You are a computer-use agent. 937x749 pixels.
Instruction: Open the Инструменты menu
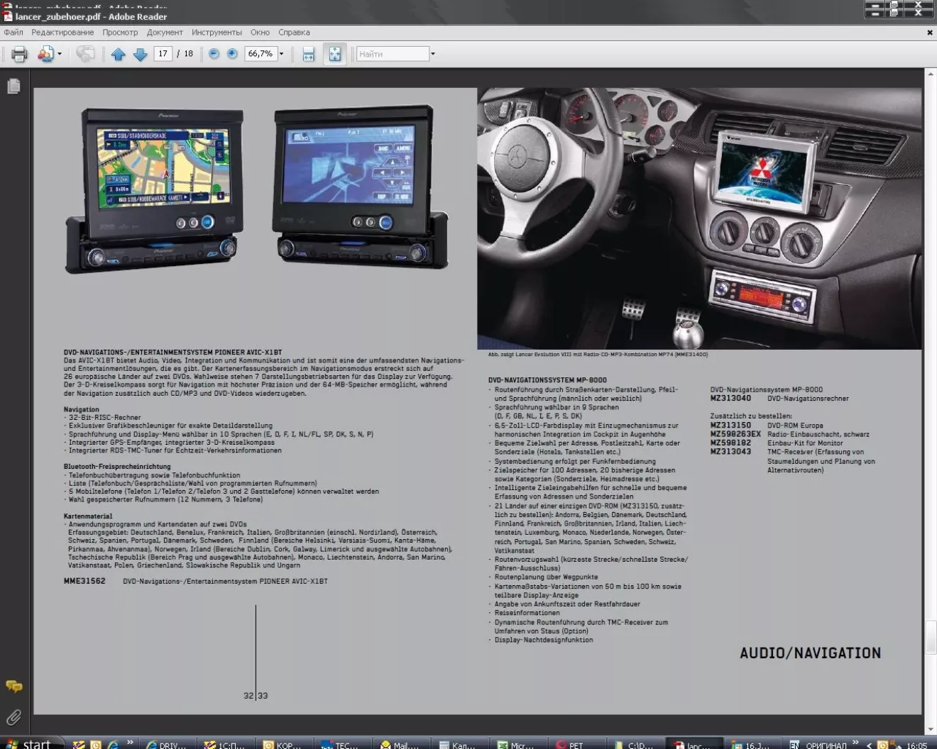pos(217,33)
